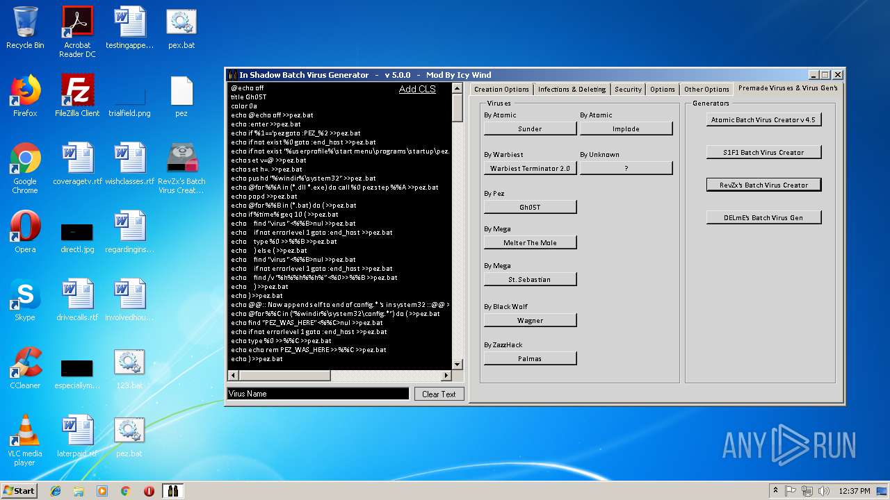Click the question mark By Unknown button
Image resolution: width=890 pixels, height=500 pixels.
pos(626,168)
